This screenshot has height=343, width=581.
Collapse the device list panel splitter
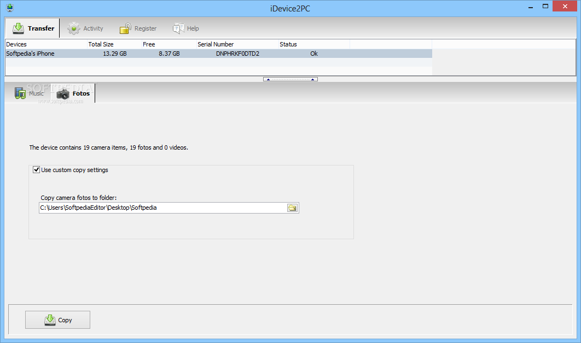(x=290, y=79)
